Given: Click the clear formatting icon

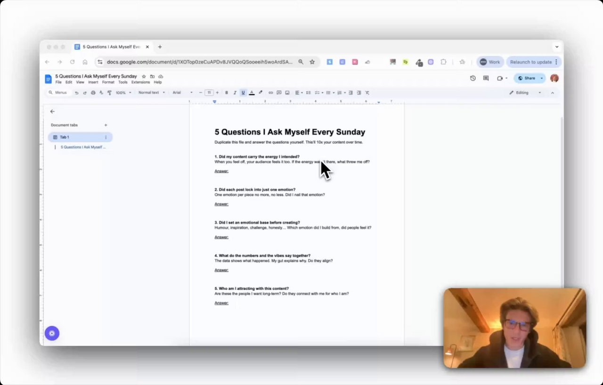Looking at the screenshot, I should point(367,93).
